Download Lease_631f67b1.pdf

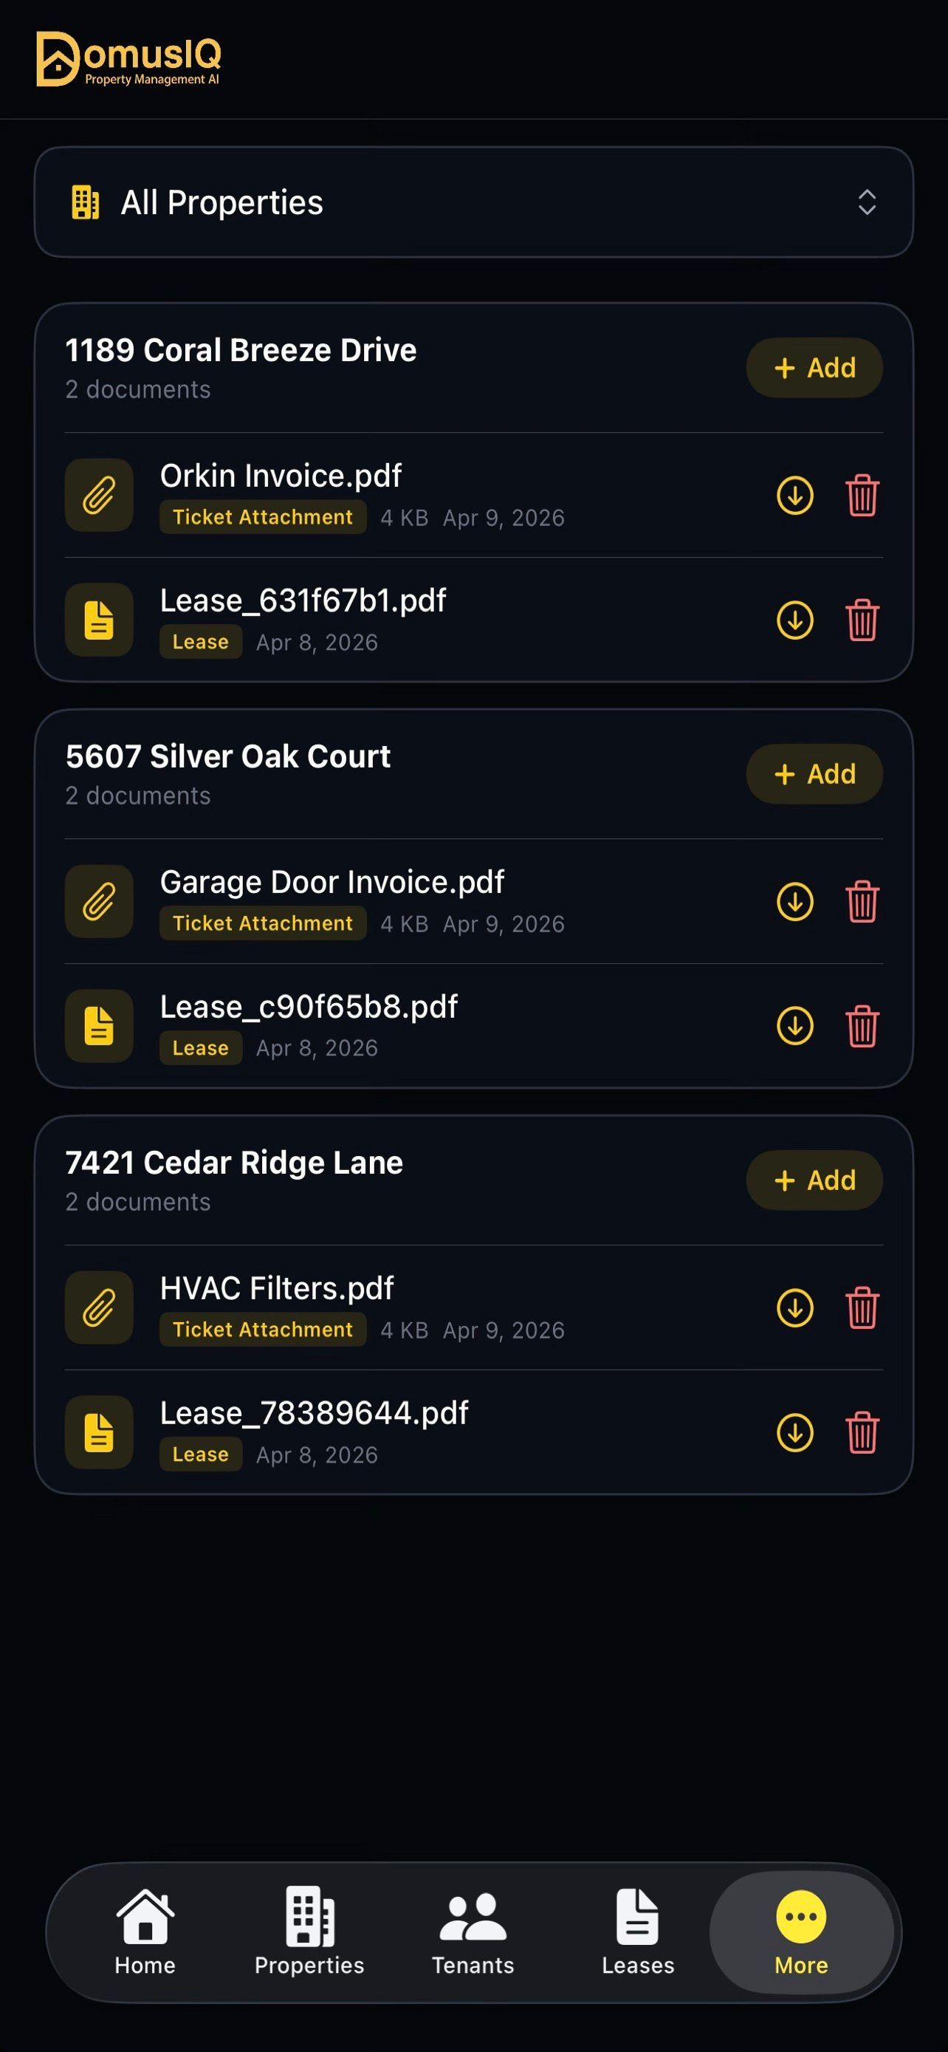point(794,620)
